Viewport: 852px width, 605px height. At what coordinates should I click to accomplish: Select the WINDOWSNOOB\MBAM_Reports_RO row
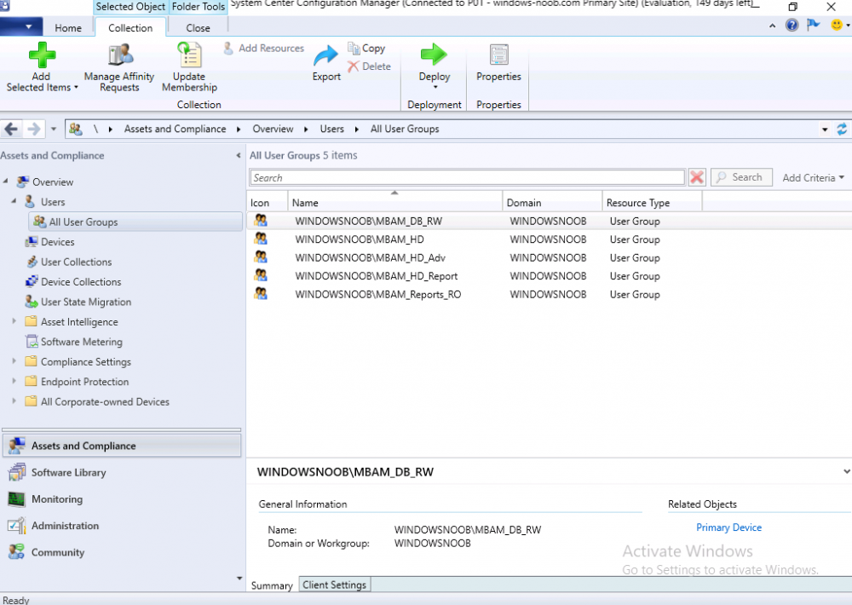tap(549, 295)
